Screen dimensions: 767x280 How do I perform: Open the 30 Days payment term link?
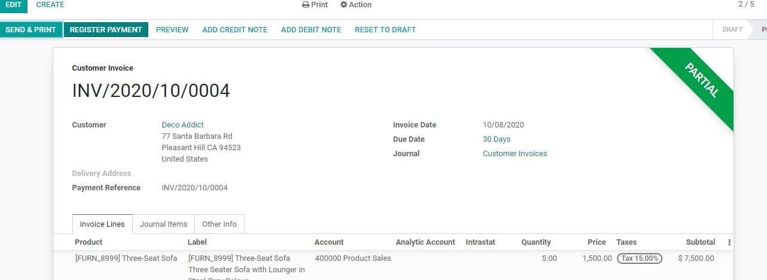coord(496,139)
